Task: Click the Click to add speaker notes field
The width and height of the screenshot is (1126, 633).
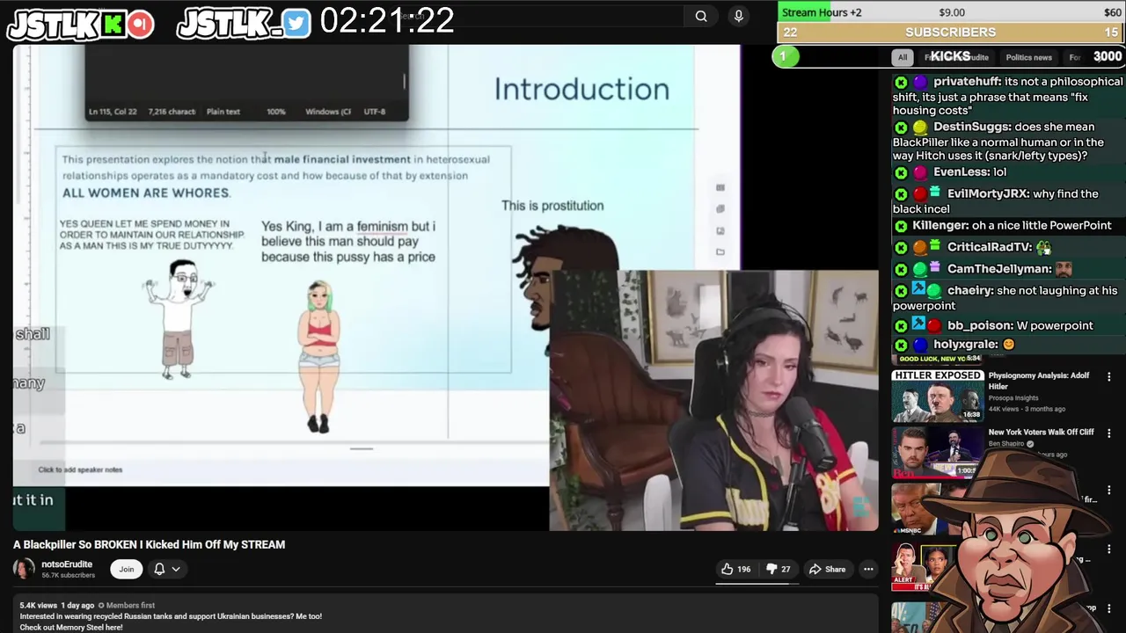Action: (x=80, y=469)
